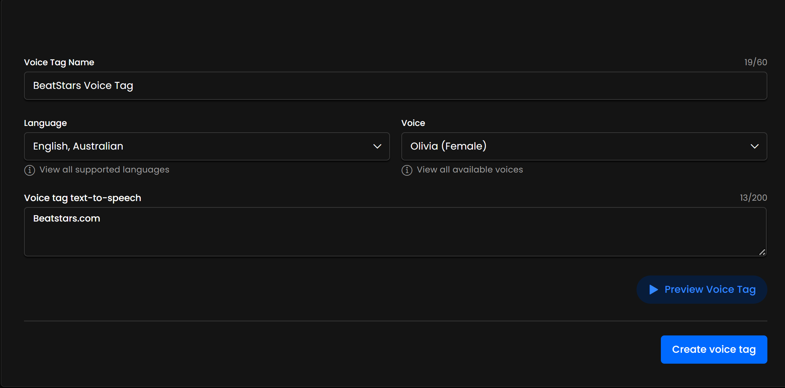Click the 13/200 character counter
The width and height of the screenshot is (785, 388).
(x=753, y=198)
